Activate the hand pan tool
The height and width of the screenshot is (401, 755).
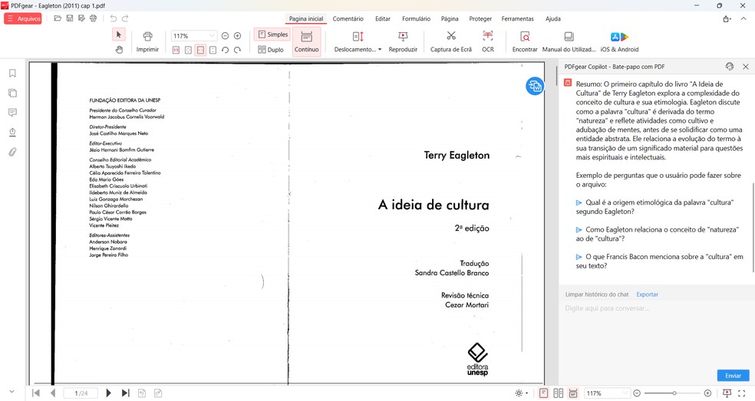click(118, 49)
